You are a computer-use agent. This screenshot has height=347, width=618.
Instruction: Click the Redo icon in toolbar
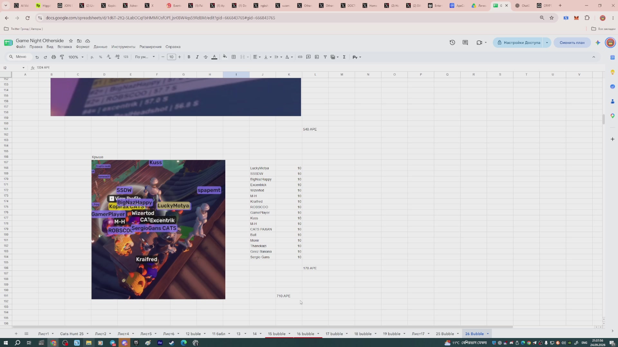[x=45, y=57]
